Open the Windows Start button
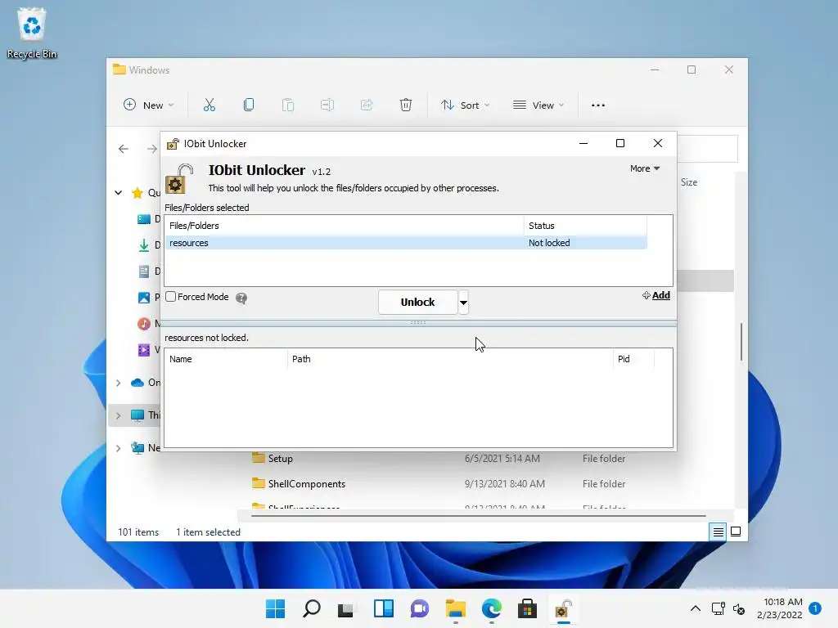Screen dimensions: 838x628 click(x=275, y=608)
